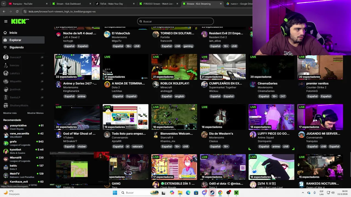The image size is (351, 197).
Task: Click the Windows taskbar Buscar search box
Action: pyautogui.click(x=139, y=193)
